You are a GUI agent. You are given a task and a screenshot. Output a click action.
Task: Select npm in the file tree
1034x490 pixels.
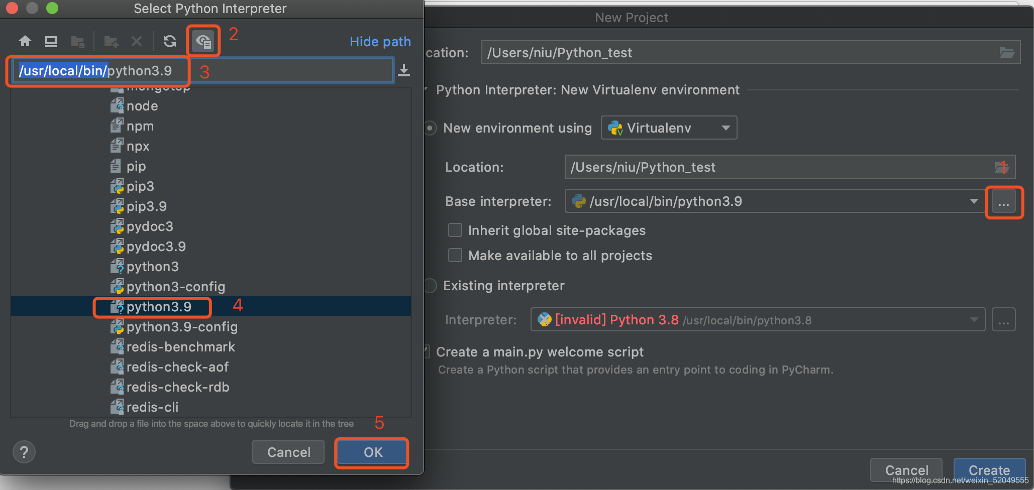(x=211, y=126)
